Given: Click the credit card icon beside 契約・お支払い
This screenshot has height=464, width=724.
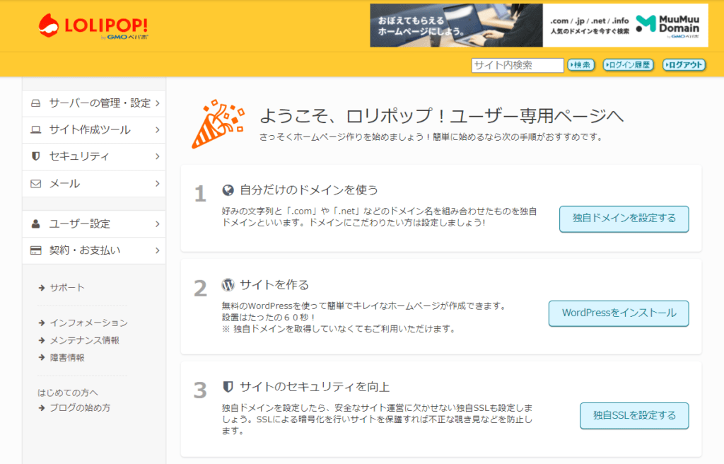Looking at the screenshot, I should coord(35,250).
